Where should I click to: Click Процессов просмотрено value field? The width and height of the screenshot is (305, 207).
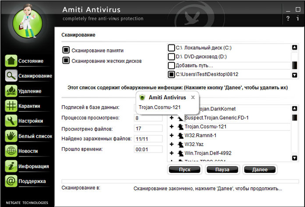click(x=148, y=118)
